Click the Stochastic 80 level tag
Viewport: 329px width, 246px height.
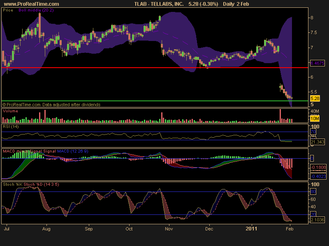(x=313, y=191)
